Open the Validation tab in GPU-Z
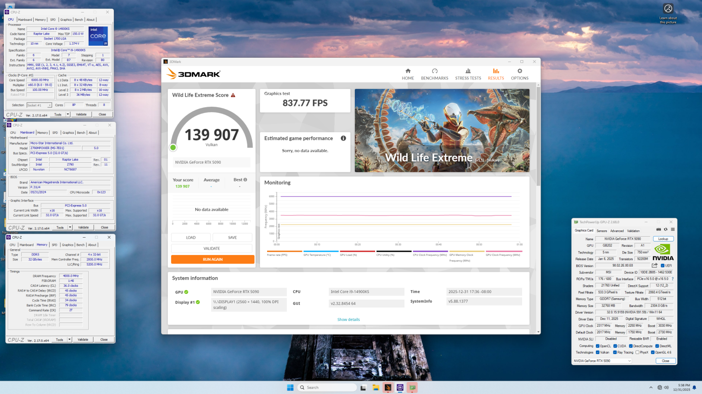The height and width of the screenshot is (394, 702). (633, 230)
